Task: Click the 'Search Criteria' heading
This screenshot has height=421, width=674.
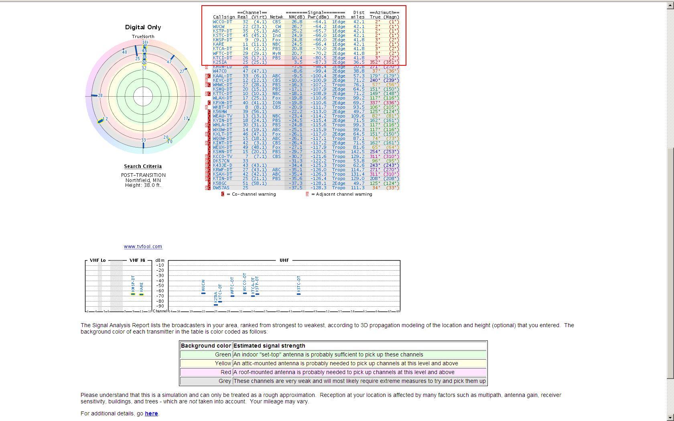Action: tap(143, 166)
